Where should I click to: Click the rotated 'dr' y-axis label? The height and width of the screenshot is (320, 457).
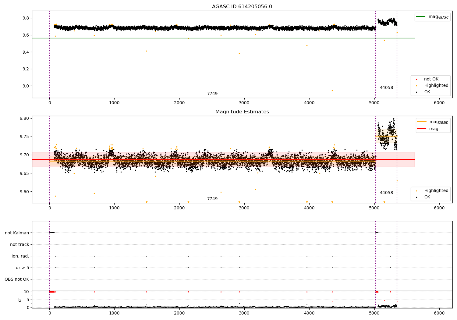click(20, 300)
